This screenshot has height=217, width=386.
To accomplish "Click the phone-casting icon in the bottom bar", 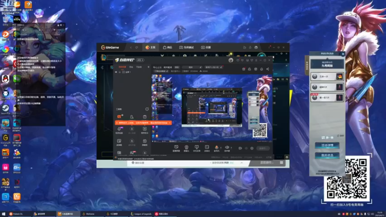I will click(197, 148).
